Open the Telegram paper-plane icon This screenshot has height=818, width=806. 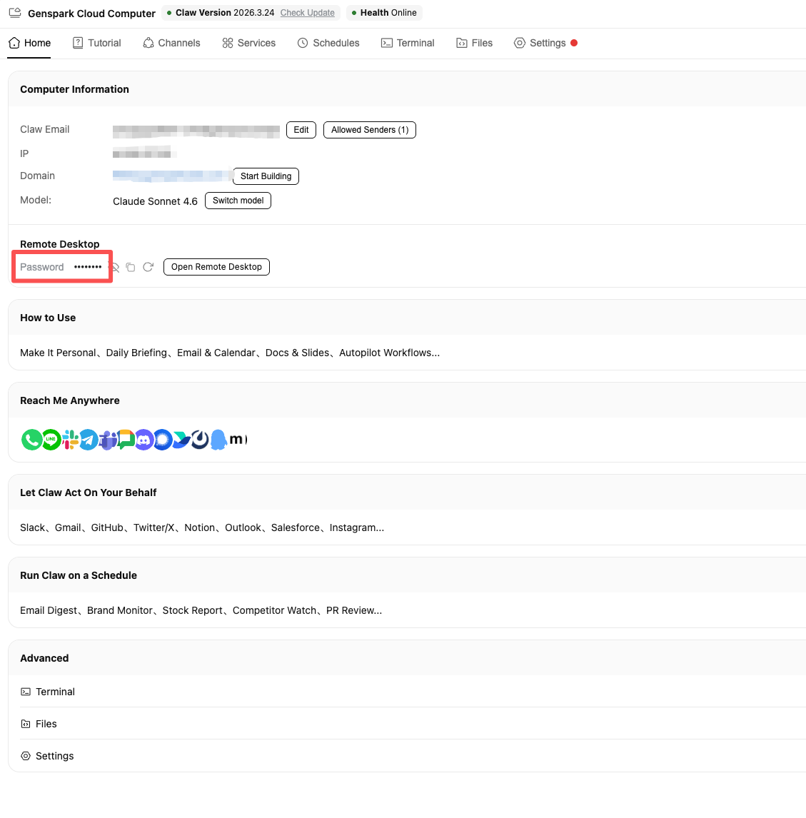[x=88, y=440]
